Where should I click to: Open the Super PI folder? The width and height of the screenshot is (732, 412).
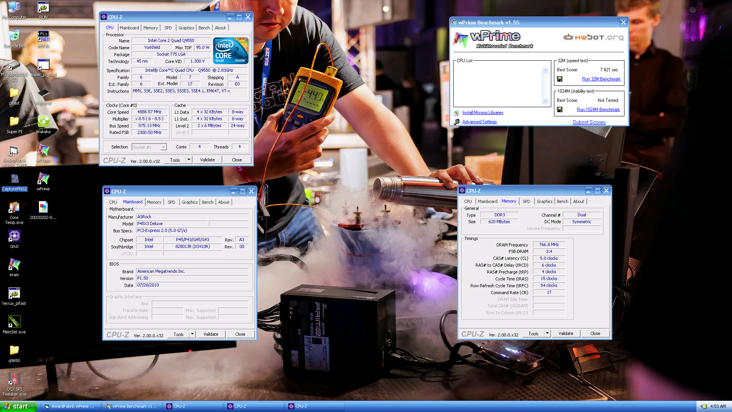click(x=14, y=125)
